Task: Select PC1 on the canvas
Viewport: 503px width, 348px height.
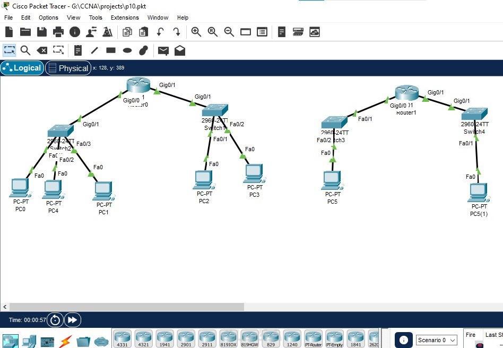Action: [x=103, y=191]
